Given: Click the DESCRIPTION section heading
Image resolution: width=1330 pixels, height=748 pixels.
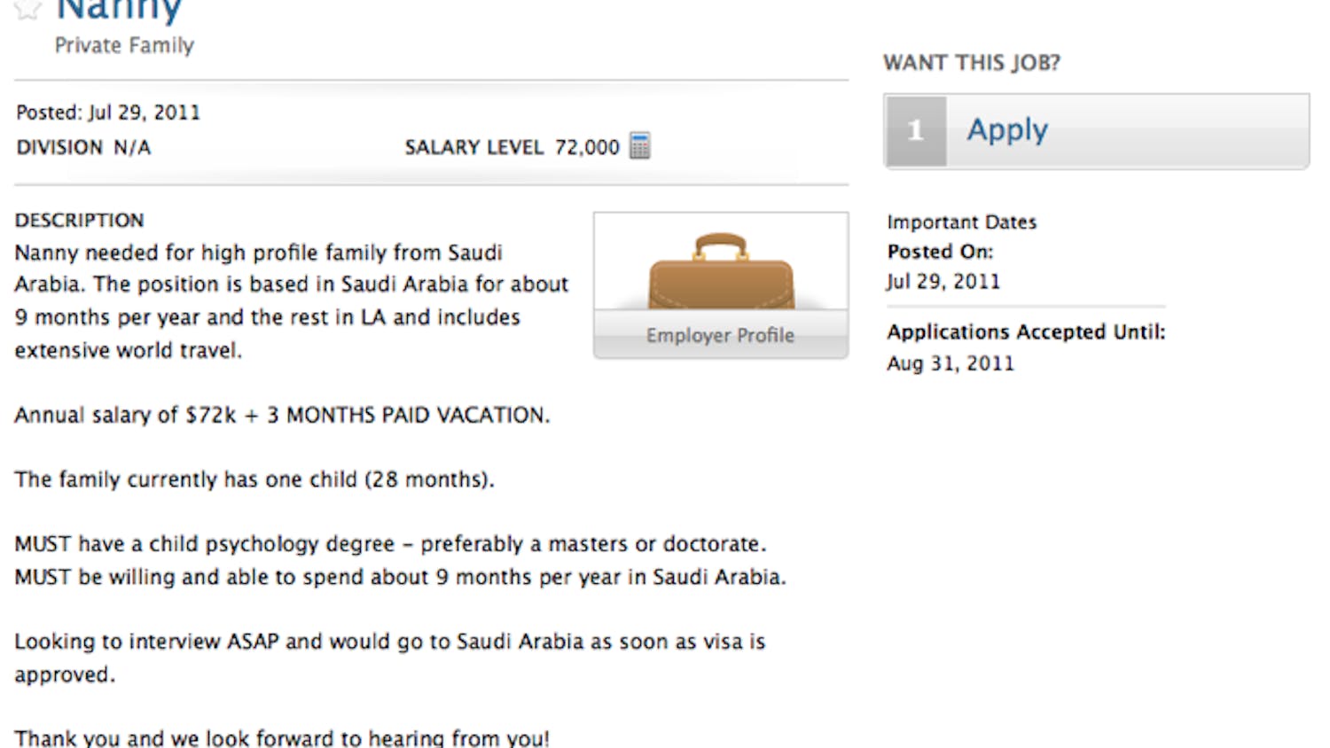Looking at the screenshot, I should pos(79,220).
